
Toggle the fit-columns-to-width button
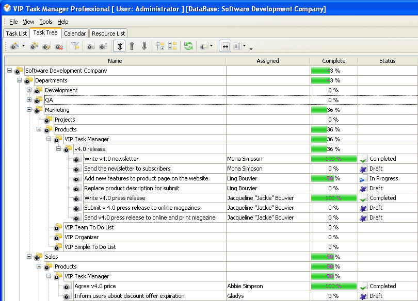click(x=226, y=46)
